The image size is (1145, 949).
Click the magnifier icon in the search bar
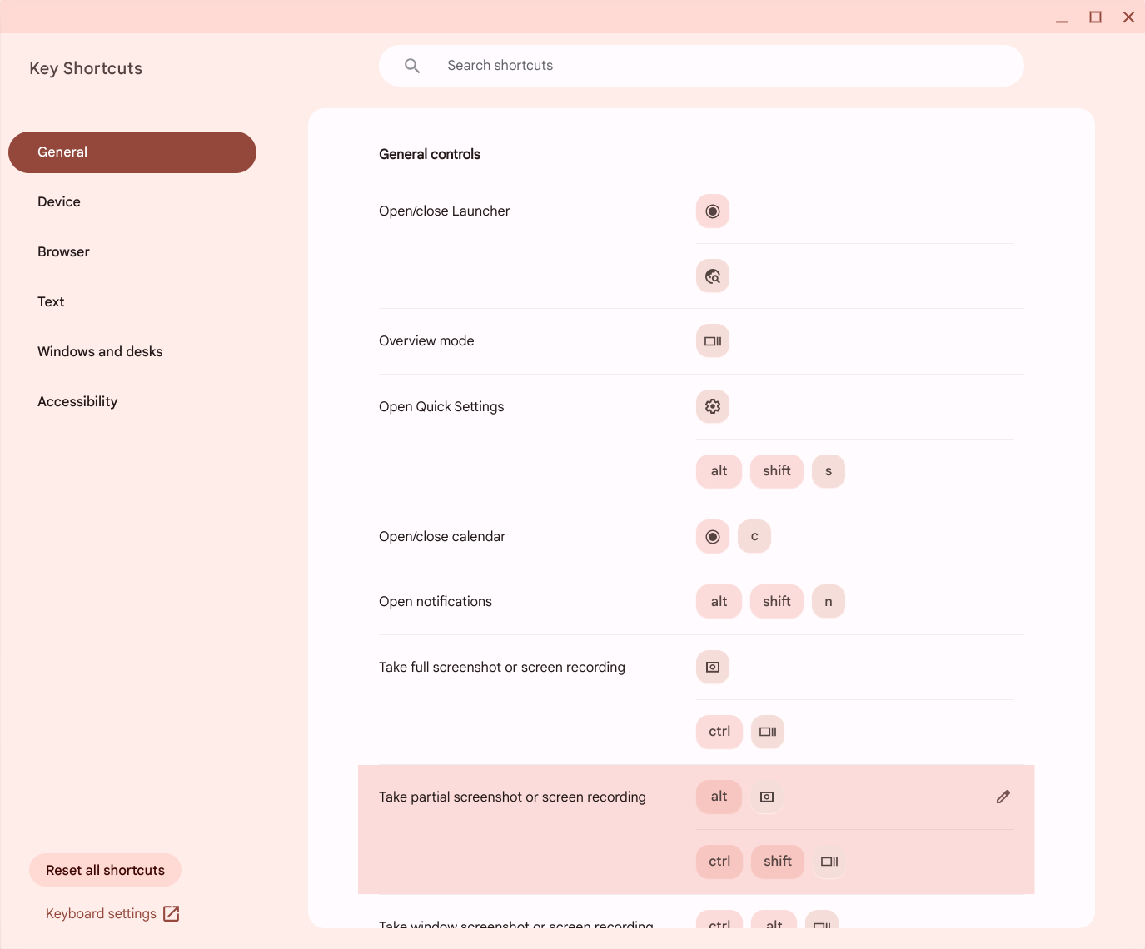tap(412, 66)
